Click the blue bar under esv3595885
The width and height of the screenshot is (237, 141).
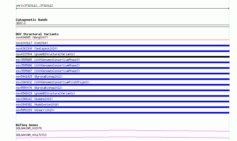122,62
